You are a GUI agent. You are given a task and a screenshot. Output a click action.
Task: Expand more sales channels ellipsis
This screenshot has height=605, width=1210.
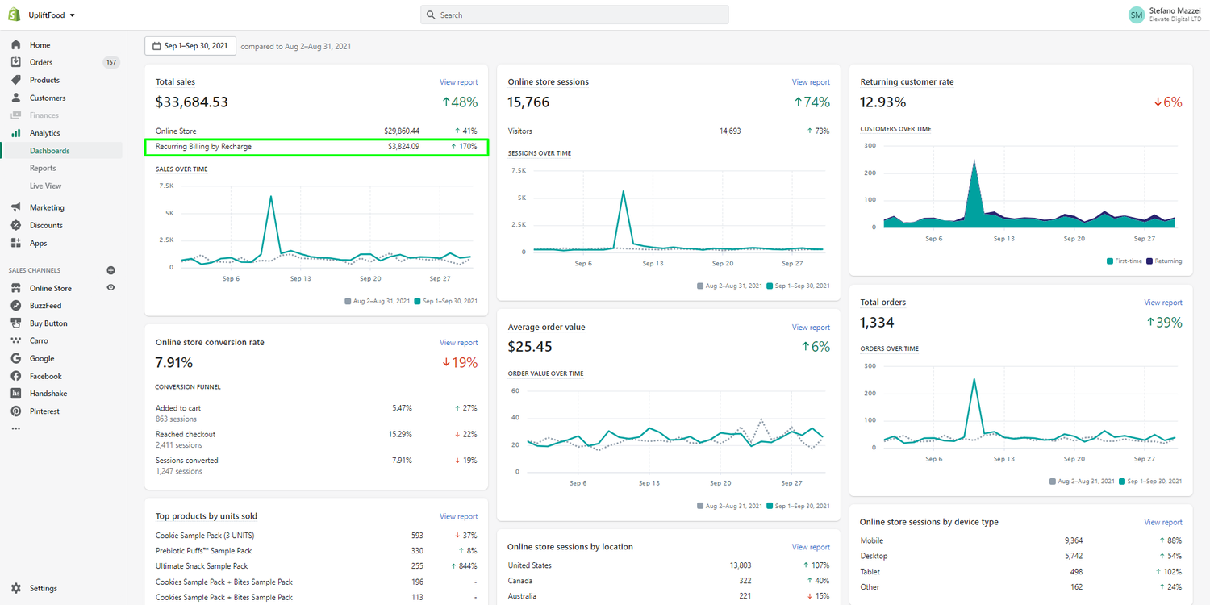(15, 428)
